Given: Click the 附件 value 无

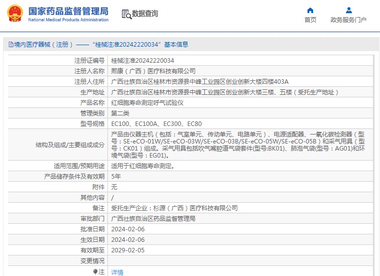Looking at the screenshot, I should click(x=114, y=187).
